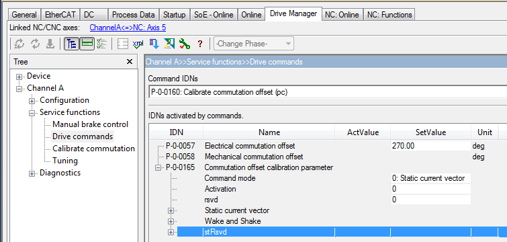Open the Process Data tab
Viewport: 507px width, 242px height.
(x=134, y=15)
